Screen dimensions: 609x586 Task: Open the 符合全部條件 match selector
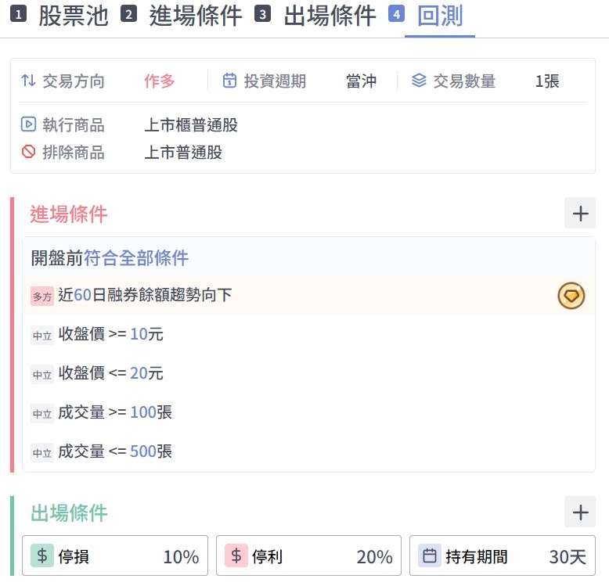pyautogui.click(x=136, y=257)
